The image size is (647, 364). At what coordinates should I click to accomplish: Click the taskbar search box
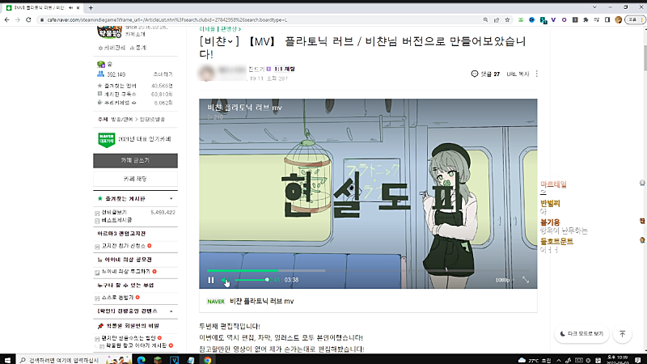[x=60, y=360]
